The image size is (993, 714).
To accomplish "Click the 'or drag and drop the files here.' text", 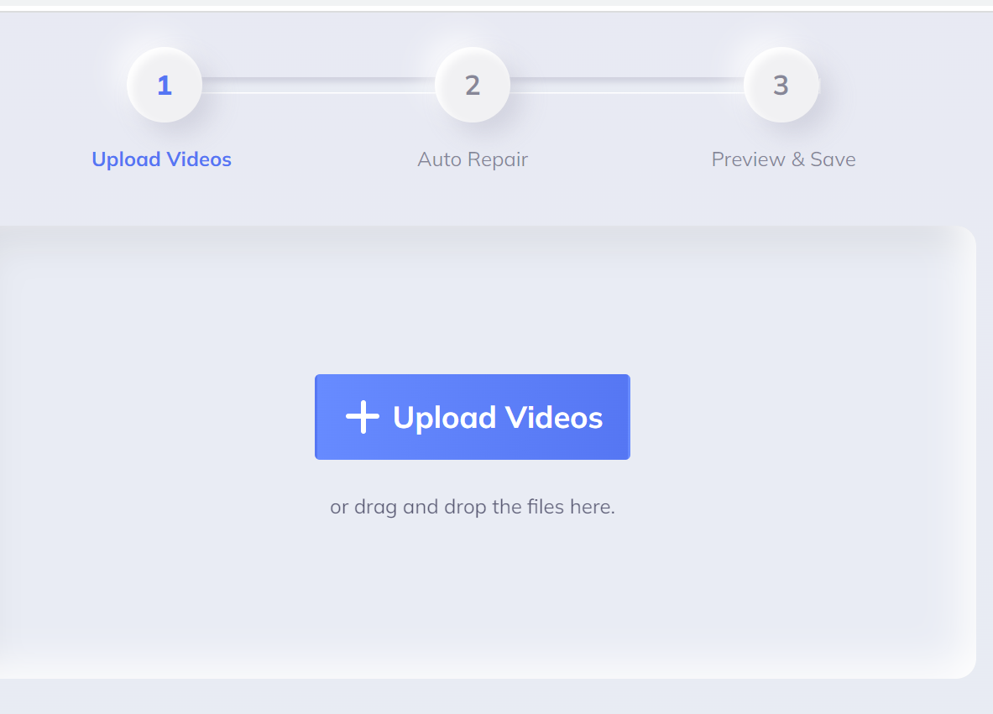I will [x=473, y=507].
